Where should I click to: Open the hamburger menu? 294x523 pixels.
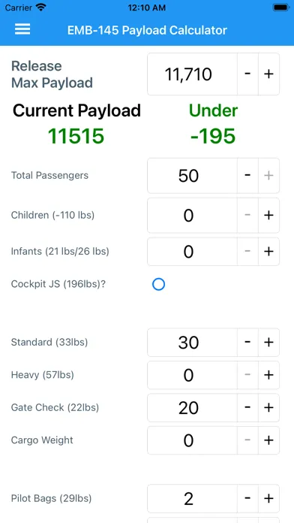(x=22, y=29)
